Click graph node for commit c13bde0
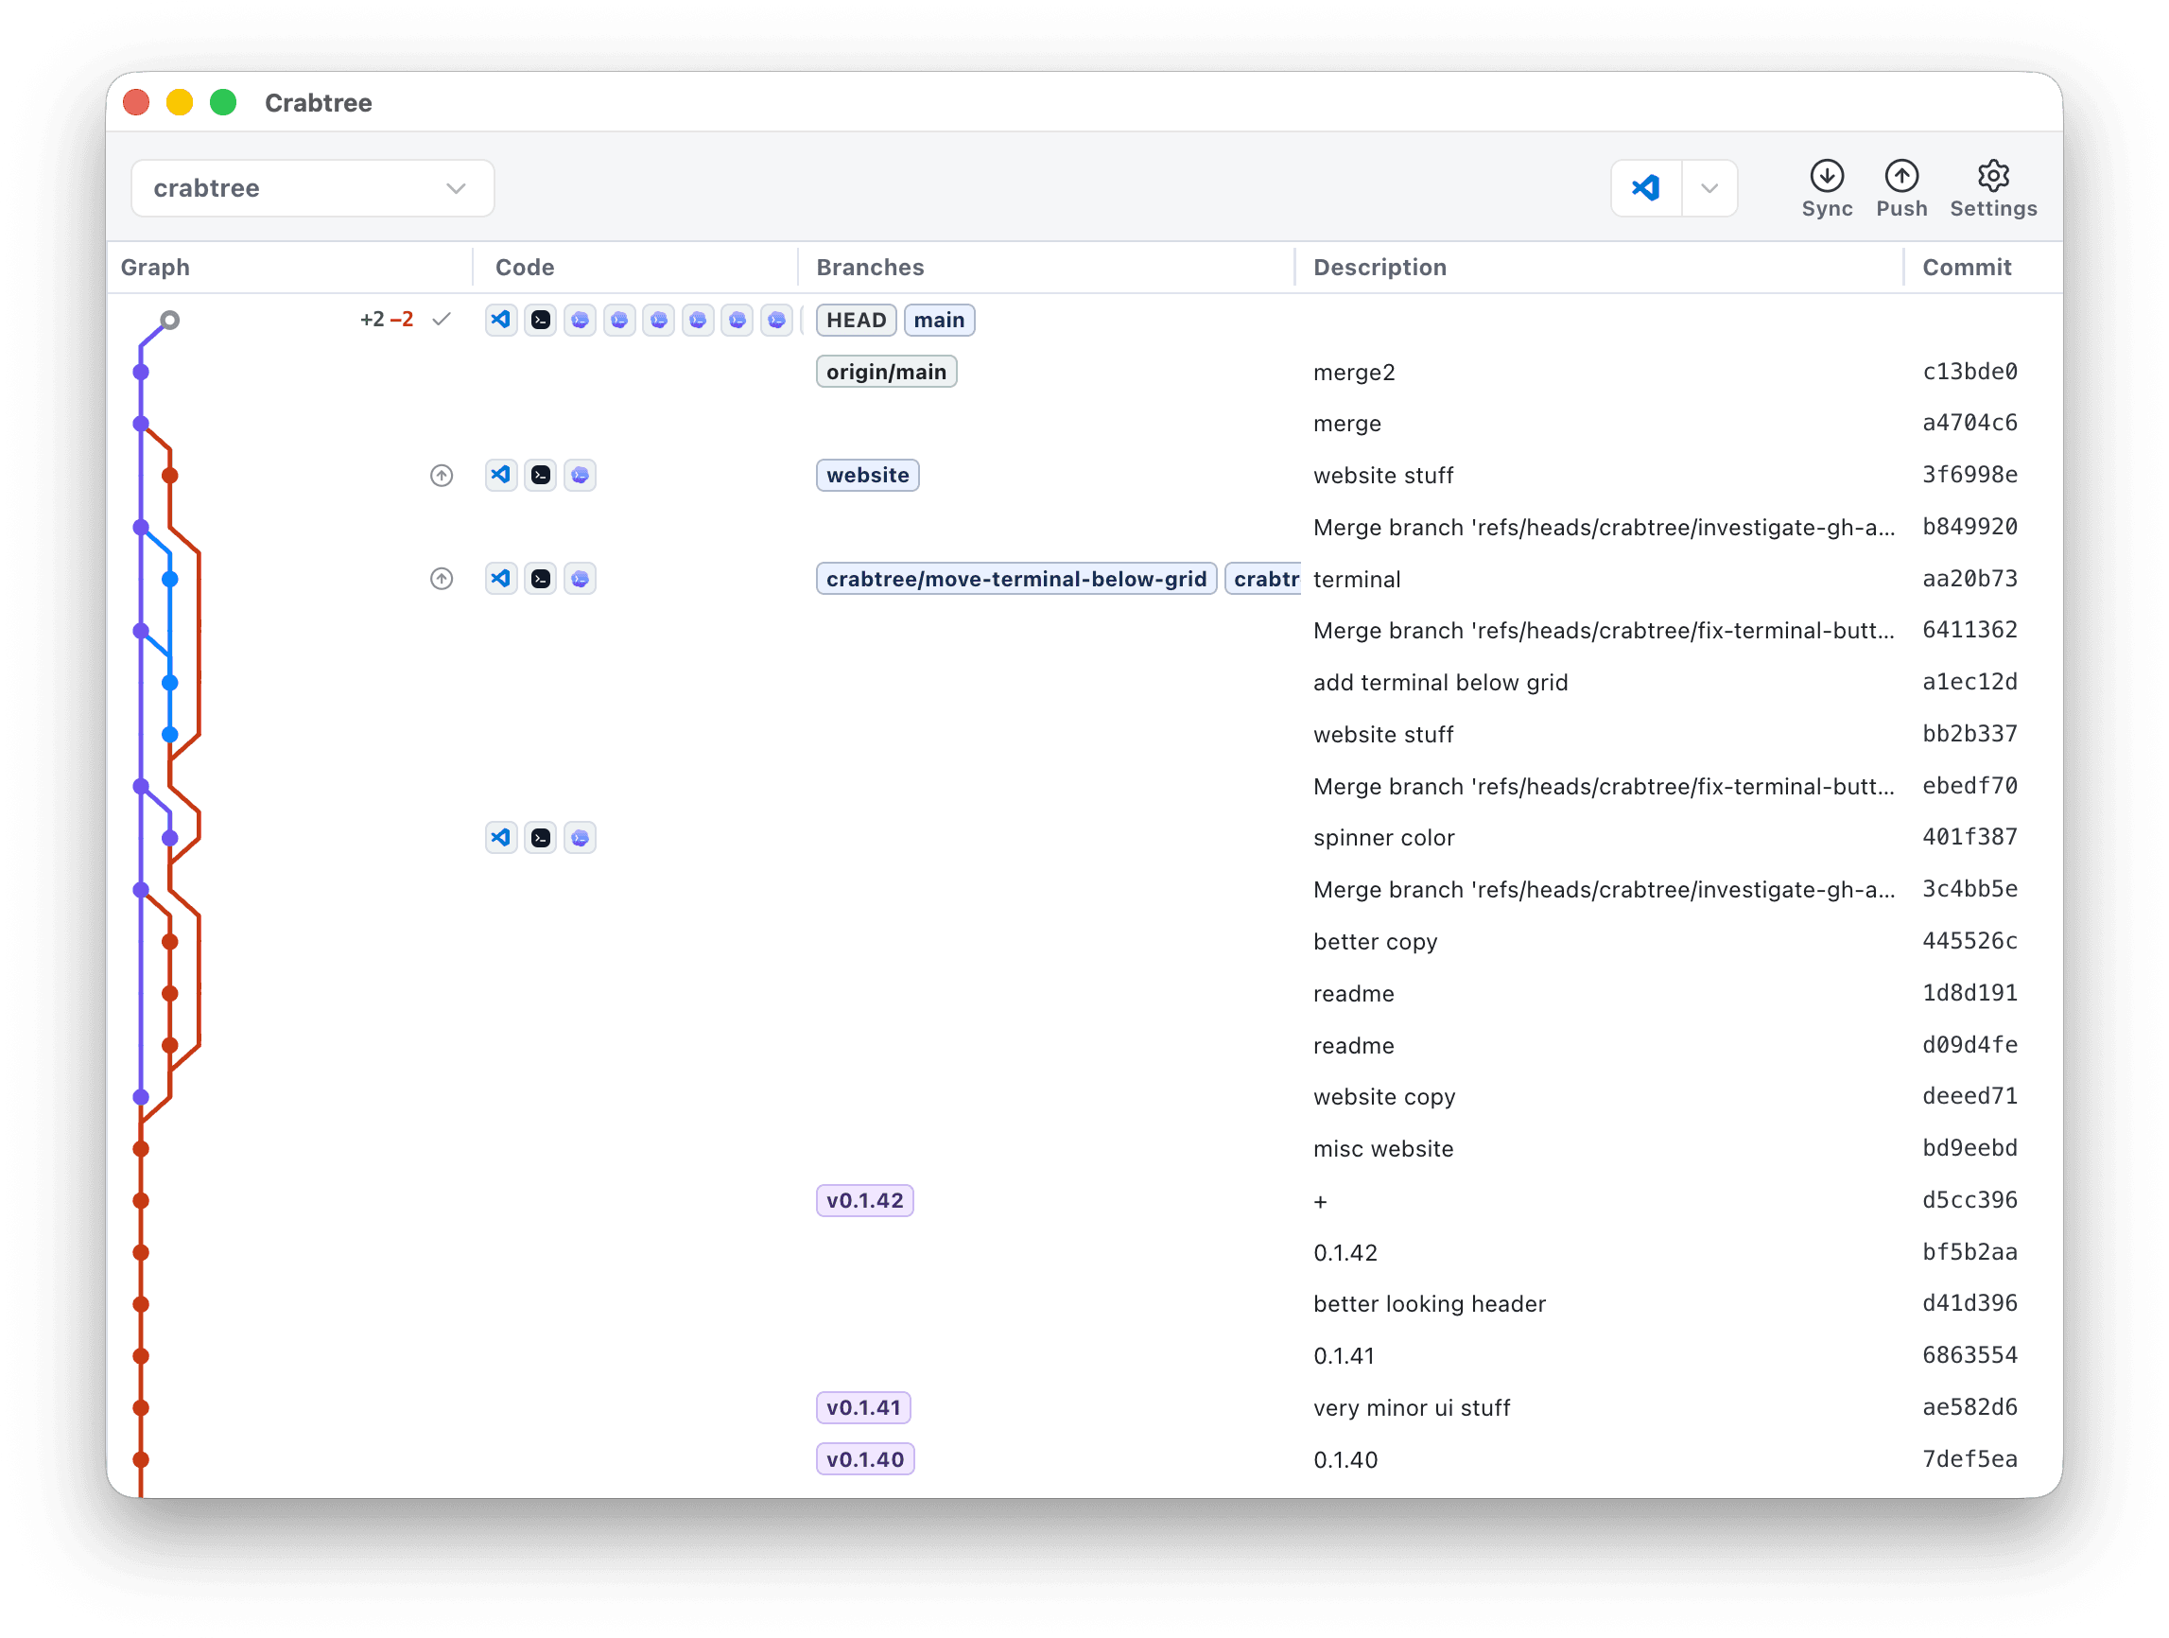The width and height of the screenshot is (2169, 1638). click(x=141, y=372)
